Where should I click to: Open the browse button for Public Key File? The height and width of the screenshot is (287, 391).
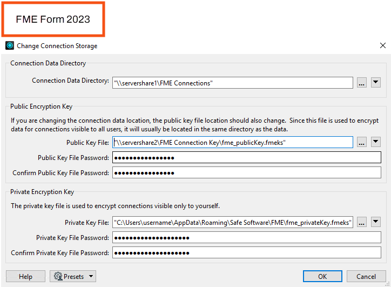(362, 142)
